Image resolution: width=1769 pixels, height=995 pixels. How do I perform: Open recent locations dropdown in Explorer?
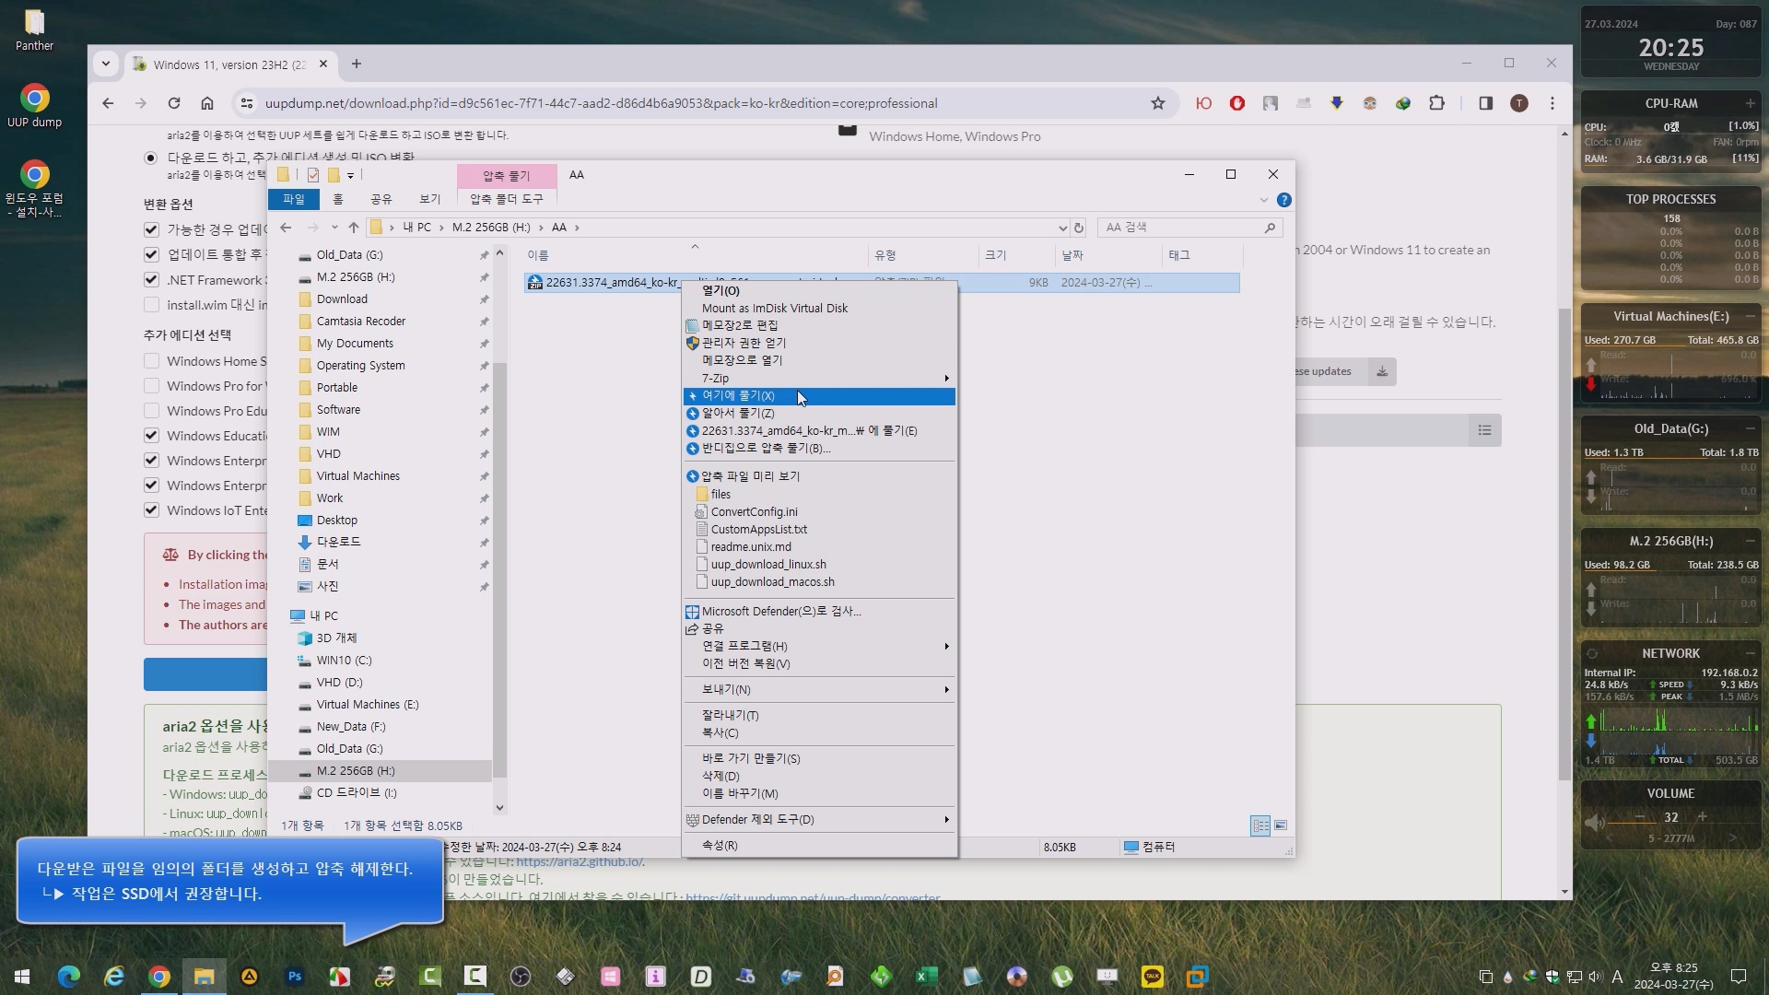tap(334, 228)
